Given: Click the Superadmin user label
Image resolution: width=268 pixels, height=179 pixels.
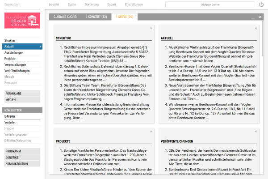Looking at the screenshot, I should [13, 4].
